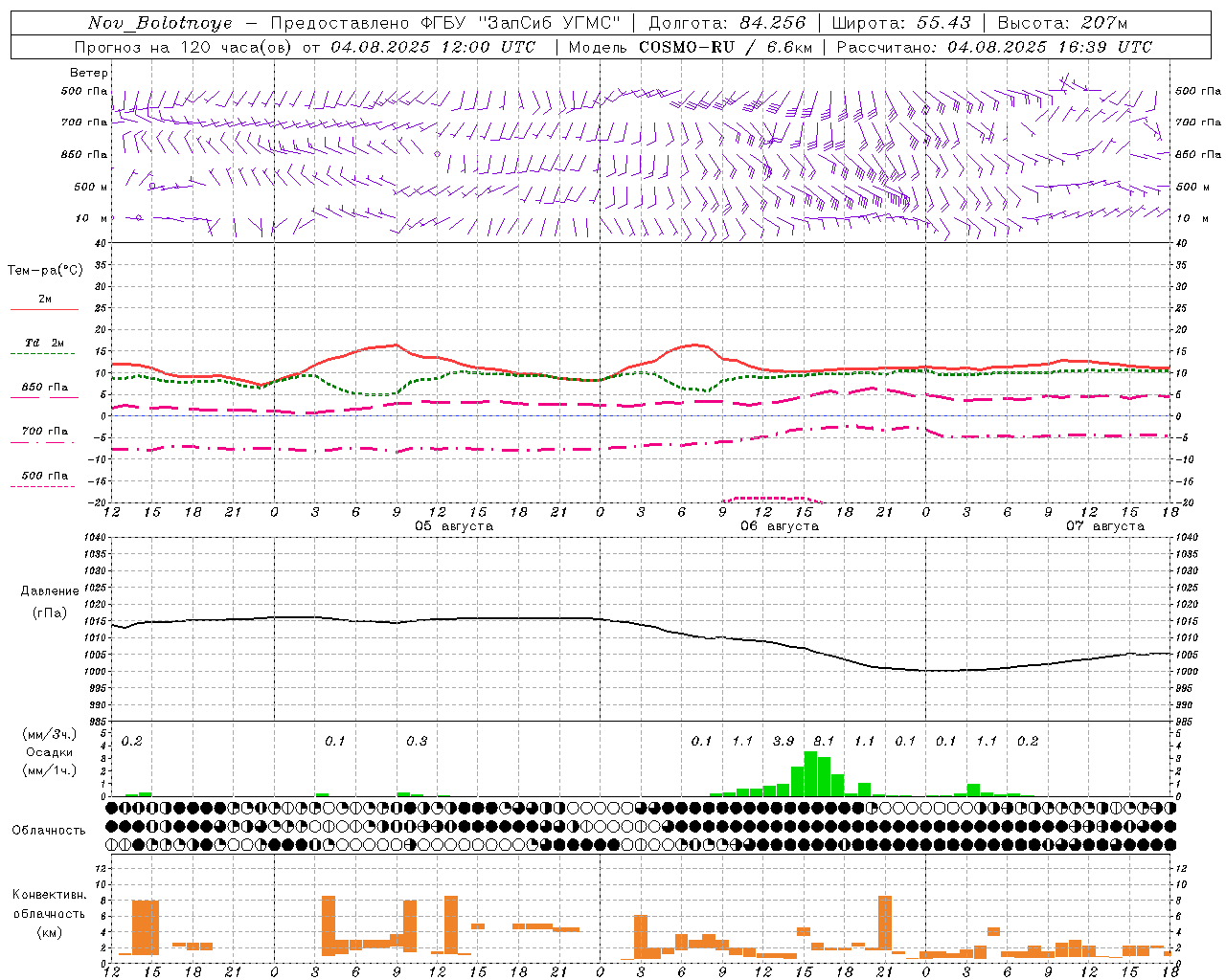Image resolution: width=1226 pixels, height=980 pixels.
Task: Click the '3.9' precipitation total value
Action: pyautogui.click(x=783, y=741)
